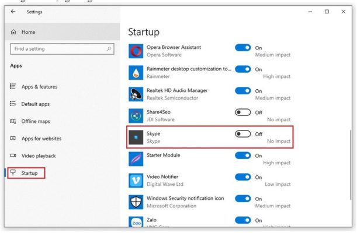Select Video playback in sidebar

click(x=39, y=156)
